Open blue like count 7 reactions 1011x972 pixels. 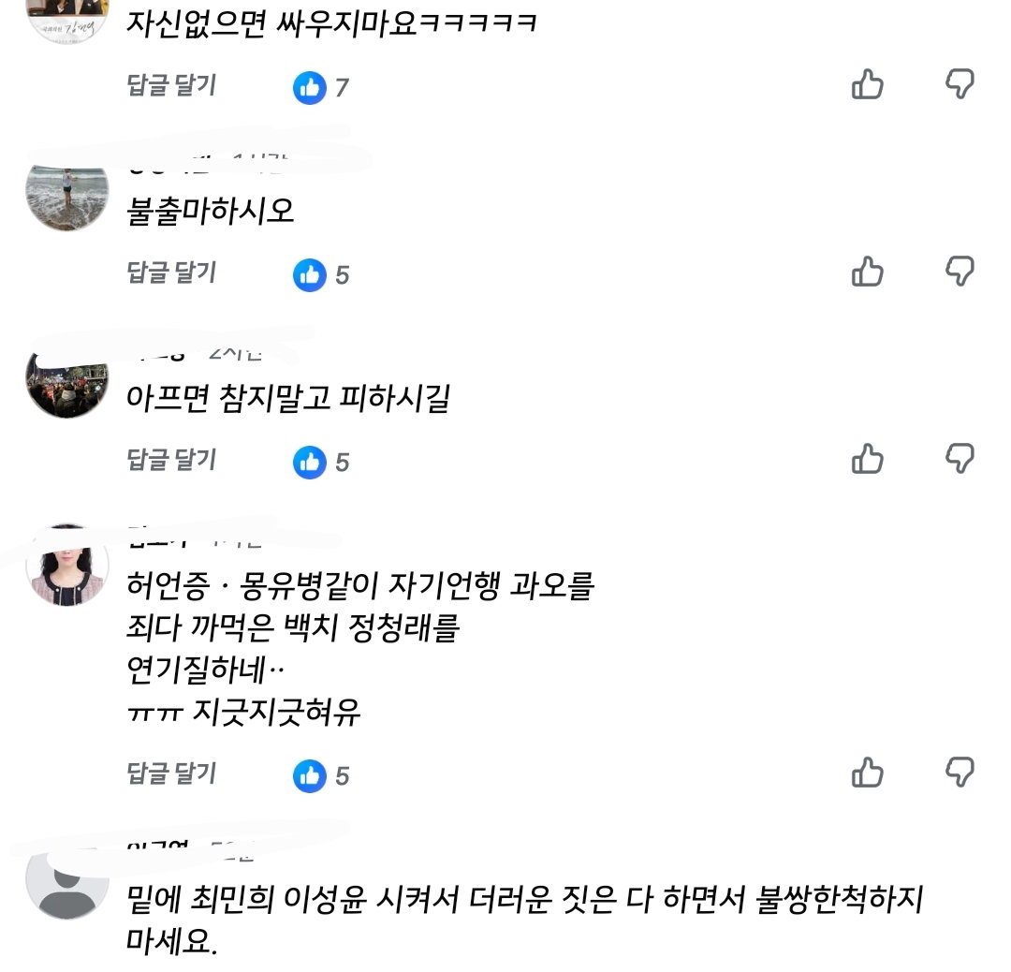point(321,88)
